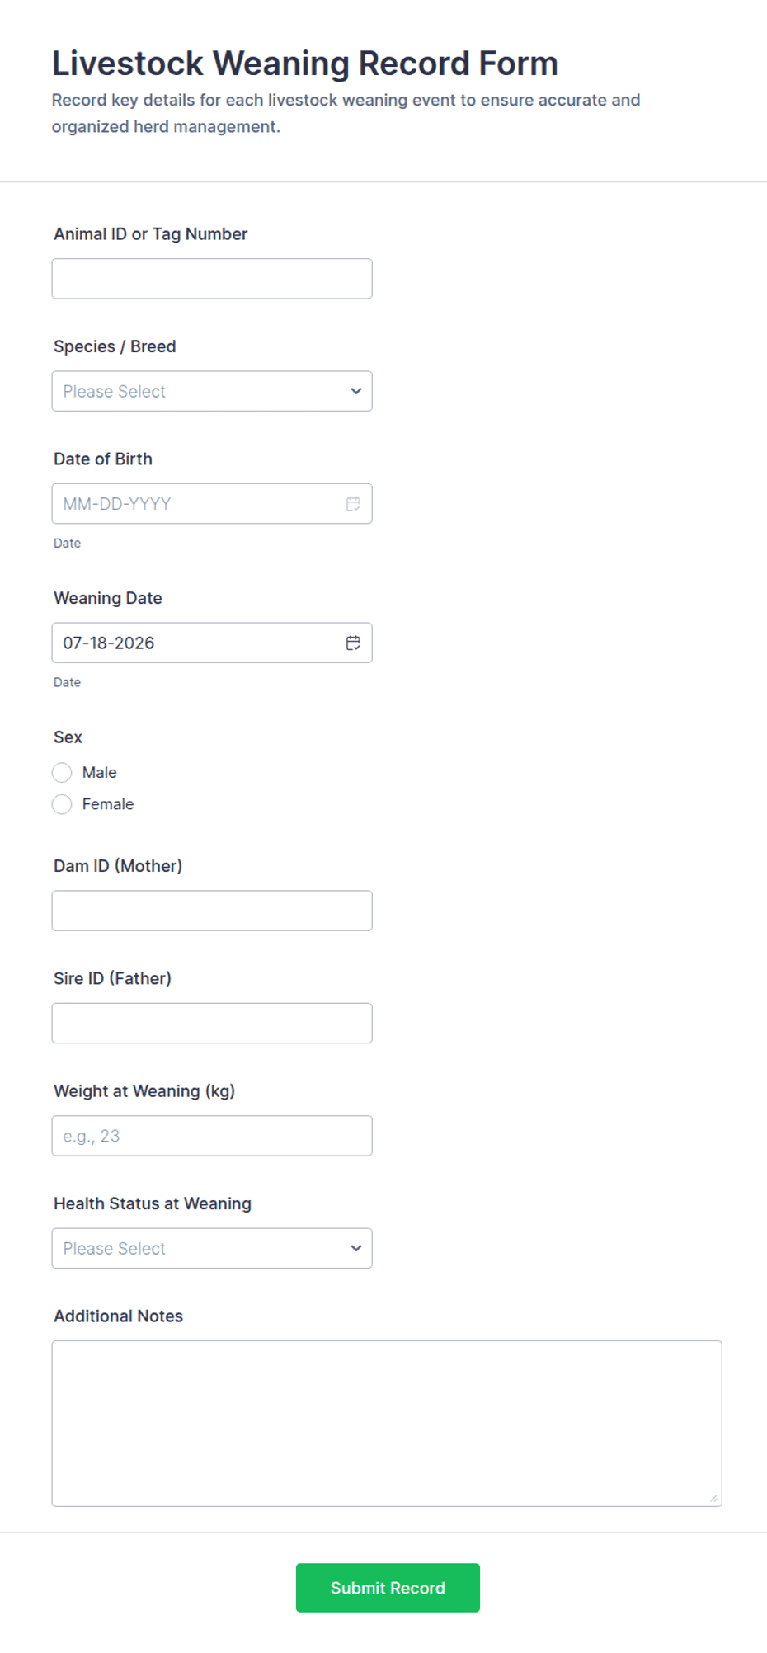Focus the Animal ID or Tag Number field
Image resolution: width=767 pixels, height=1653 pixels.
tap(212, 279)
